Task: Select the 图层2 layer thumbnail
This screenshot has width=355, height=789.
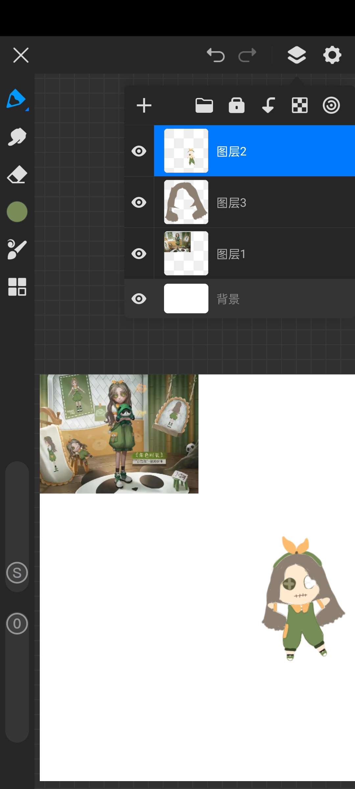Action: [186, 151]
